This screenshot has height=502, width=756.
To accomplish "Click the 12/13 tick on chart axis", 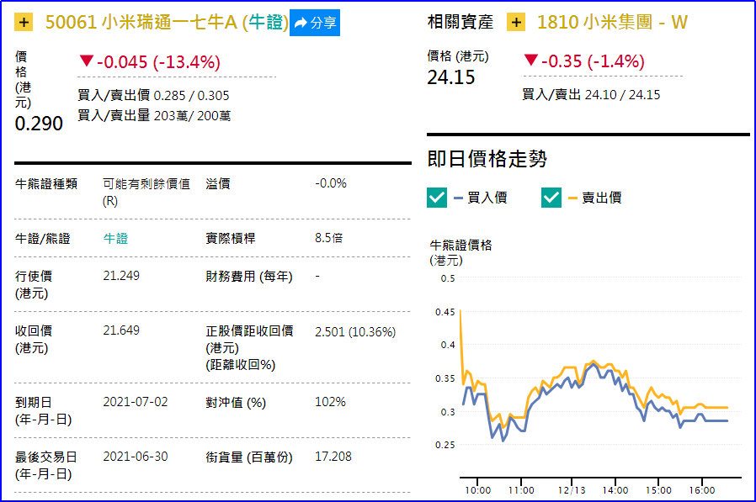I will pyautogui.click(x=572, y=490).
